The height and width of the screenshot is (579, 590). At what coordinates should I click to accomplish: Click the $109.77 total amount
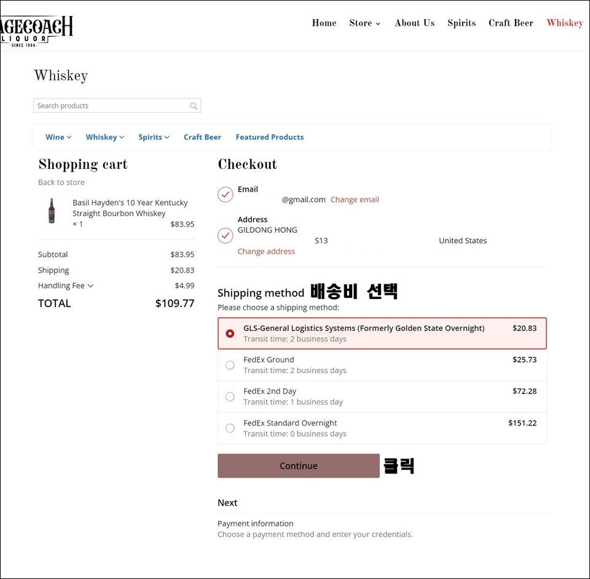(175, 303)
